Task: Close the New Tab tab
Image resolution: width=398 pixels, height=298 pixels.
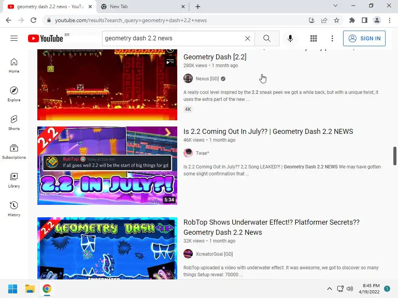Action: [x=183, y=7]
